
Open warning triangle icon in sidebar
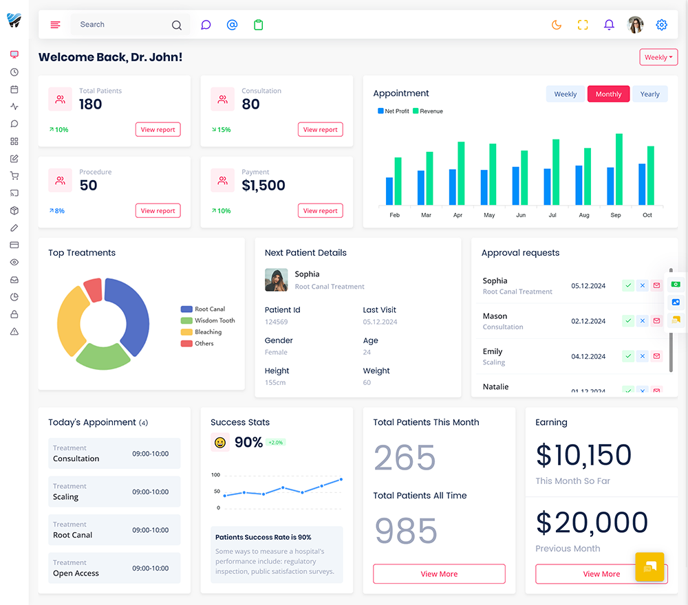[14, 331]
